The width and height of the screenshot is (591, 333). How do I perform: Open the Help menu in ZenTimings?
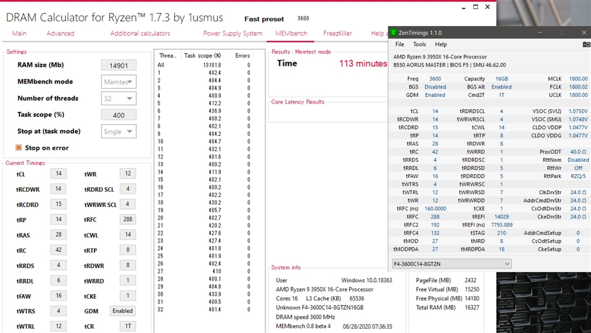point(441,44)
